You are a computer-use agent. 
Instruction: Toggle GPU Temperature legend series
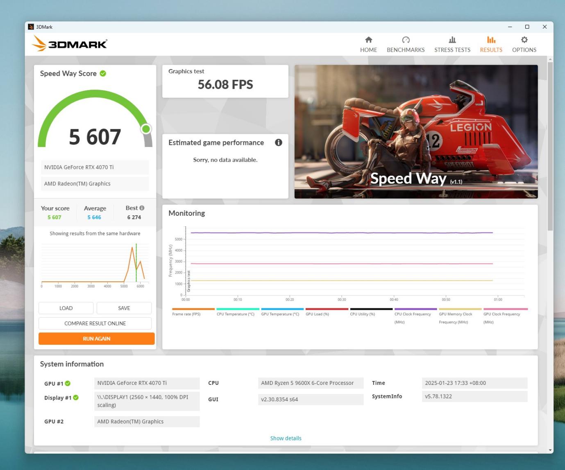pyautogui.click(x=282, y=312)
